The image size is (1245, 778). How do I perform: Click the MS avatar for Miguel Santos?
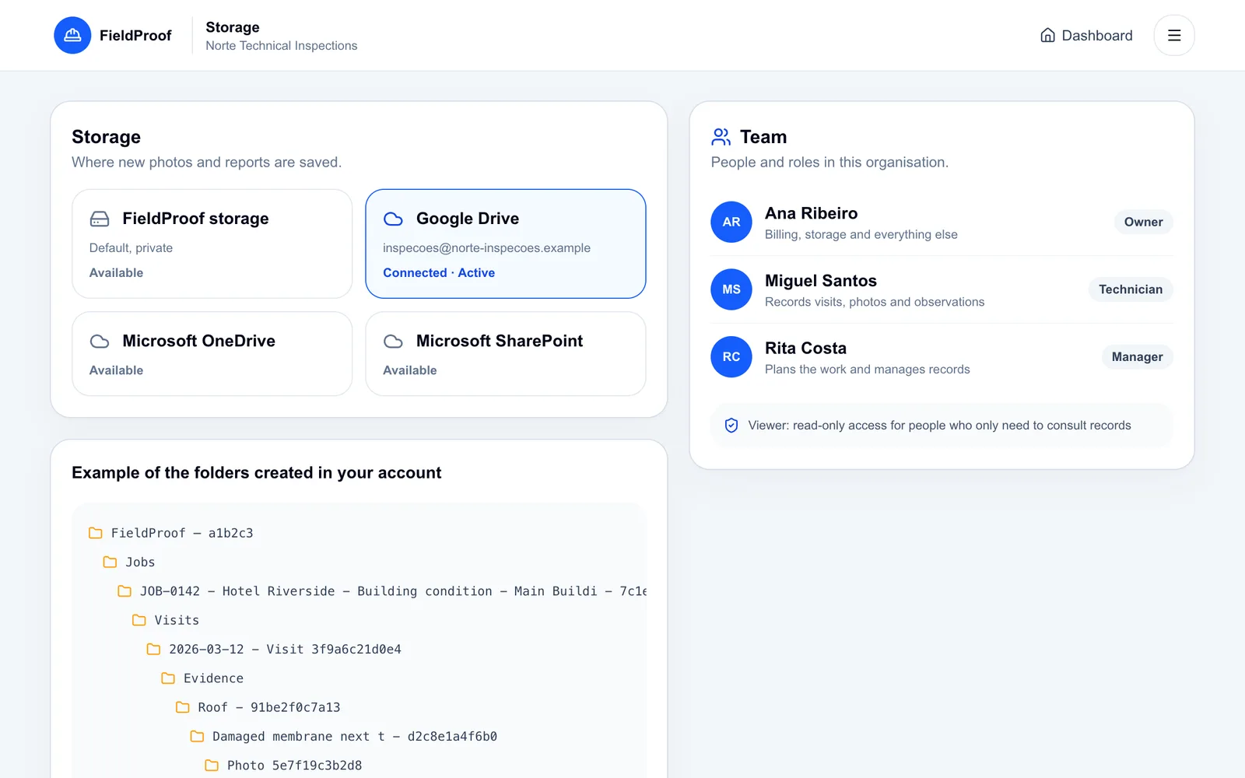click(731, 289)
